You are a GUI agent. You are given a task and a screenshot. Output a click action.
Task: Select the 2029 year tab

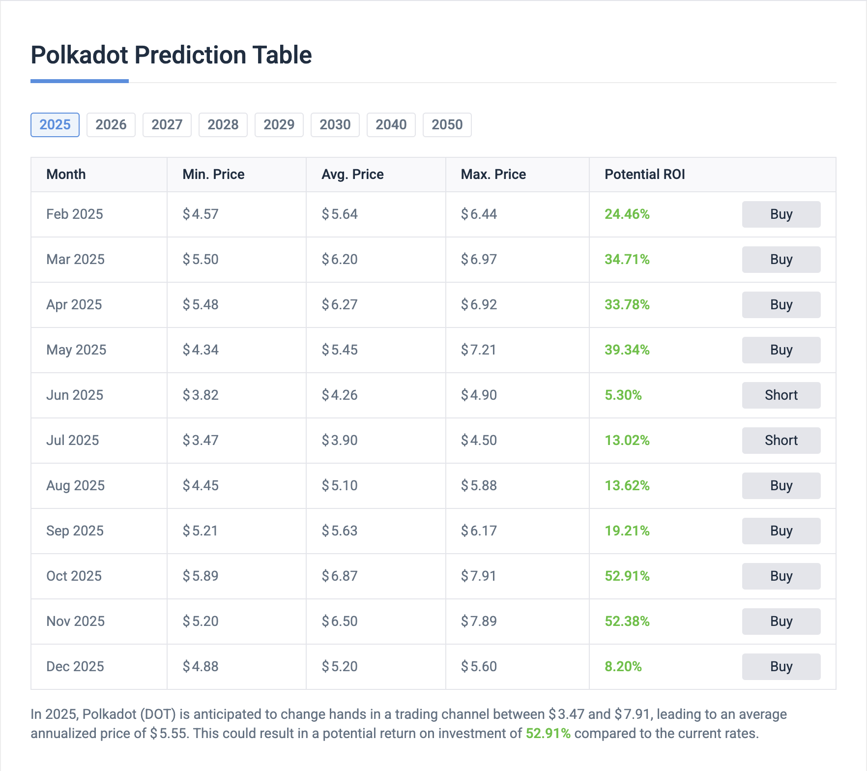click(x=279, y=125)
